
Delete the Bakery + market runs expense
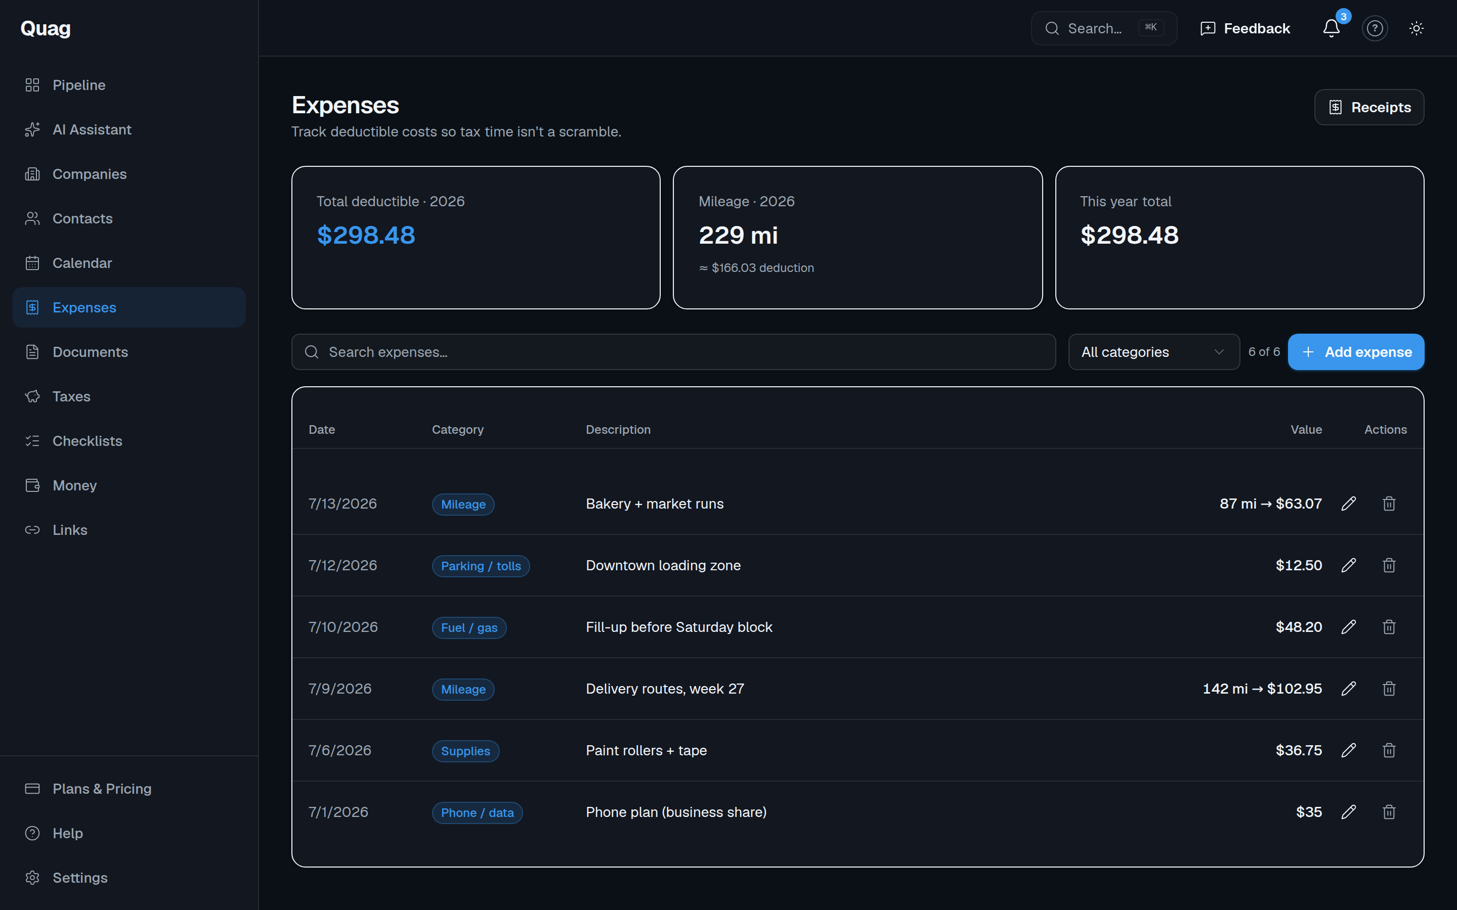1389,504
